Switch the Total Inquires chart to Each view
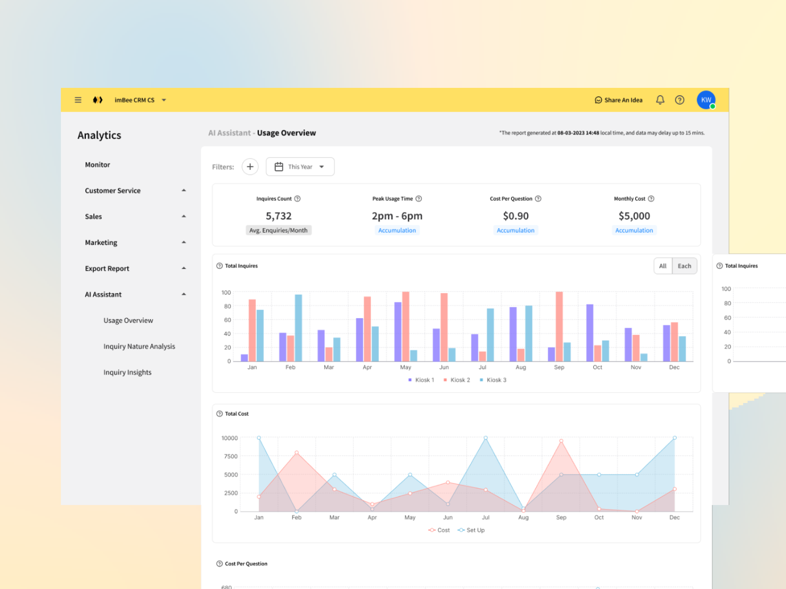786x589 pixels. coord(684,266)
